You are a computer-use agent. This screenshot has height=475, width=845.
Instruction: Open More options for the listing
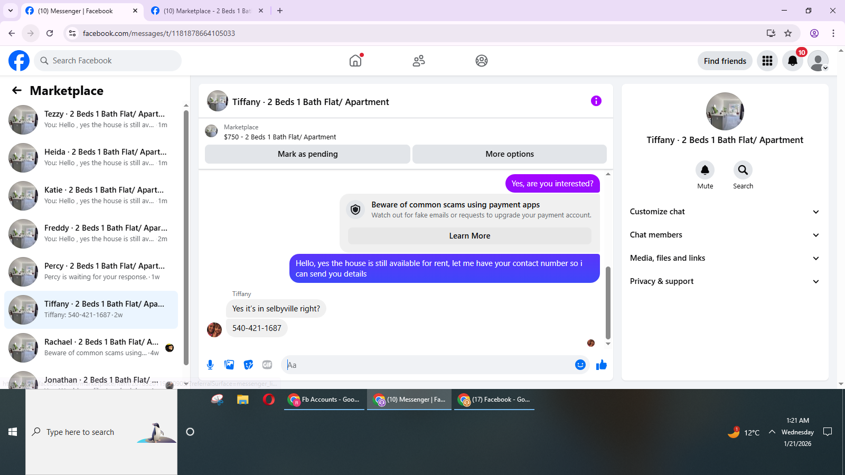tap(510, 154)
